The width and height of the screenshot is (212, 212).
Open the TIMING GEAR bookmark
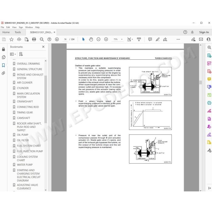click(x=25, y=112)
